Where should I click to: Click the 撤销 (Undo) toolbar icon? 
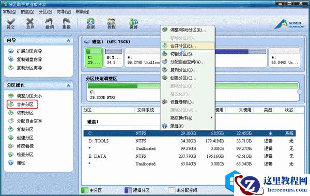pos(49,24)
